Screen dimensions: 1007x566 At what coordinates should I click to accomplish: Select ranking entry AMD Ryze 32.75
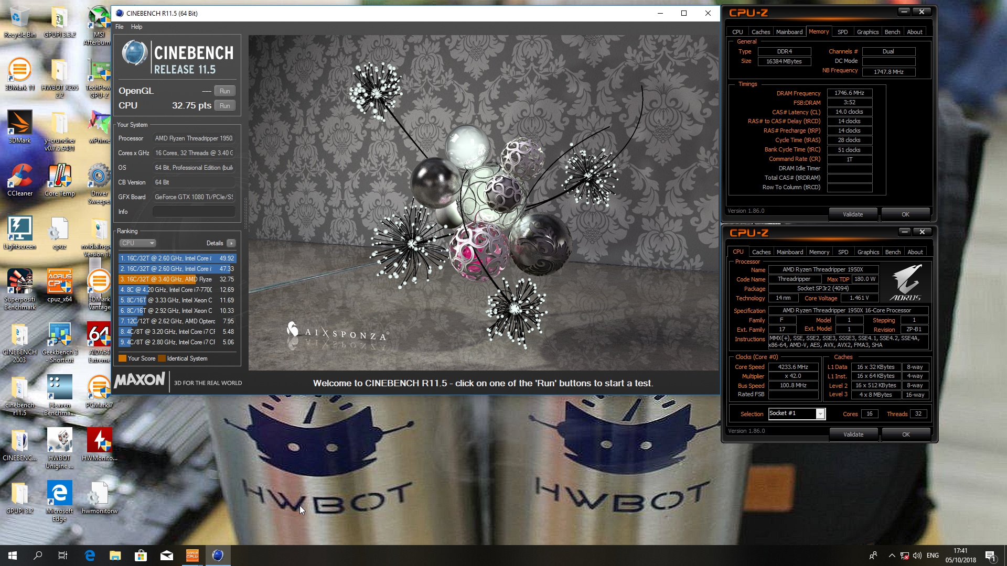click(177, 279)
